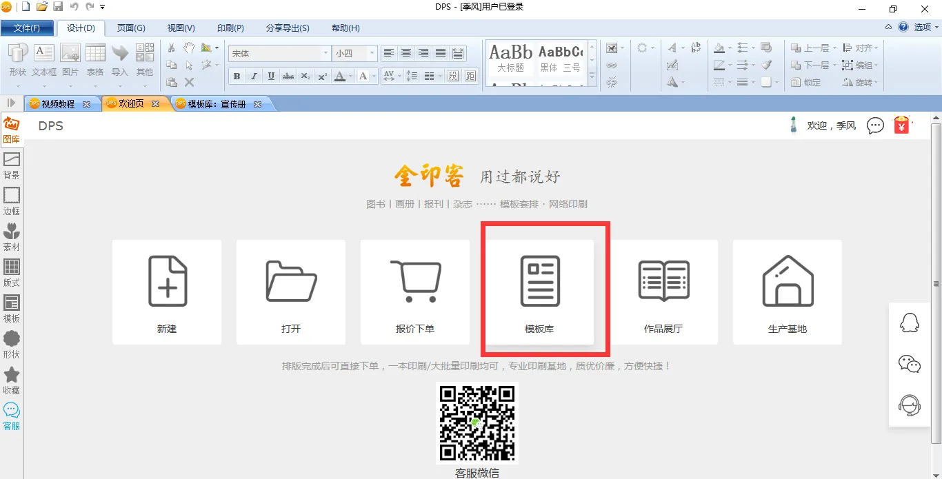Open the 作品展厅 gallery card
The image size is (942, 479).
(663, 292)
